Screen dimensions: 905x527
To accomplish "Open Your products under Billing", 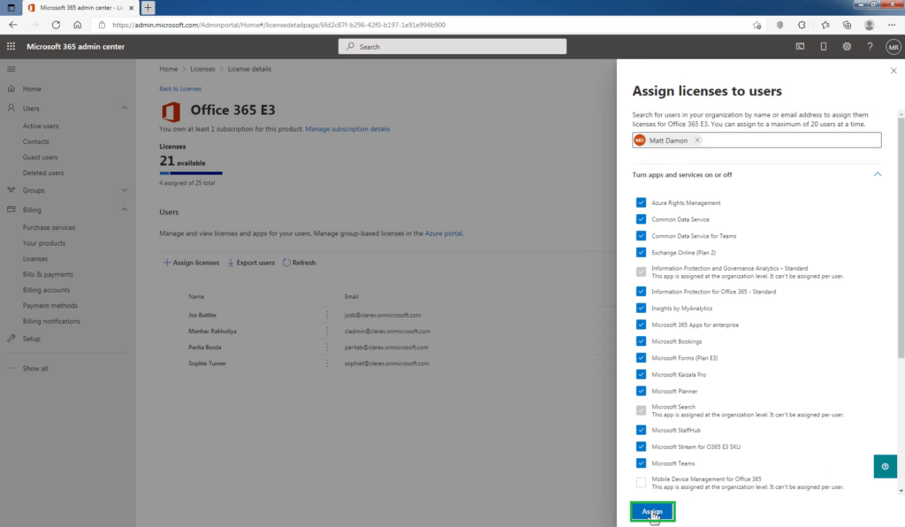I will pyautogui.click(x=44, y=243).
